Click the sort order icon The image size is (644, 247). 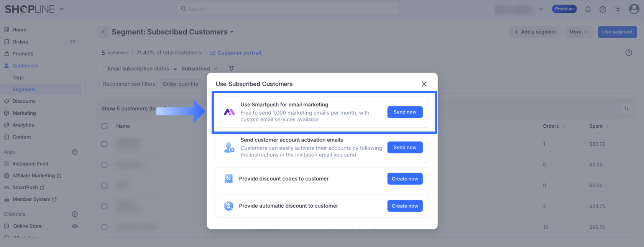tap(626, 109)
